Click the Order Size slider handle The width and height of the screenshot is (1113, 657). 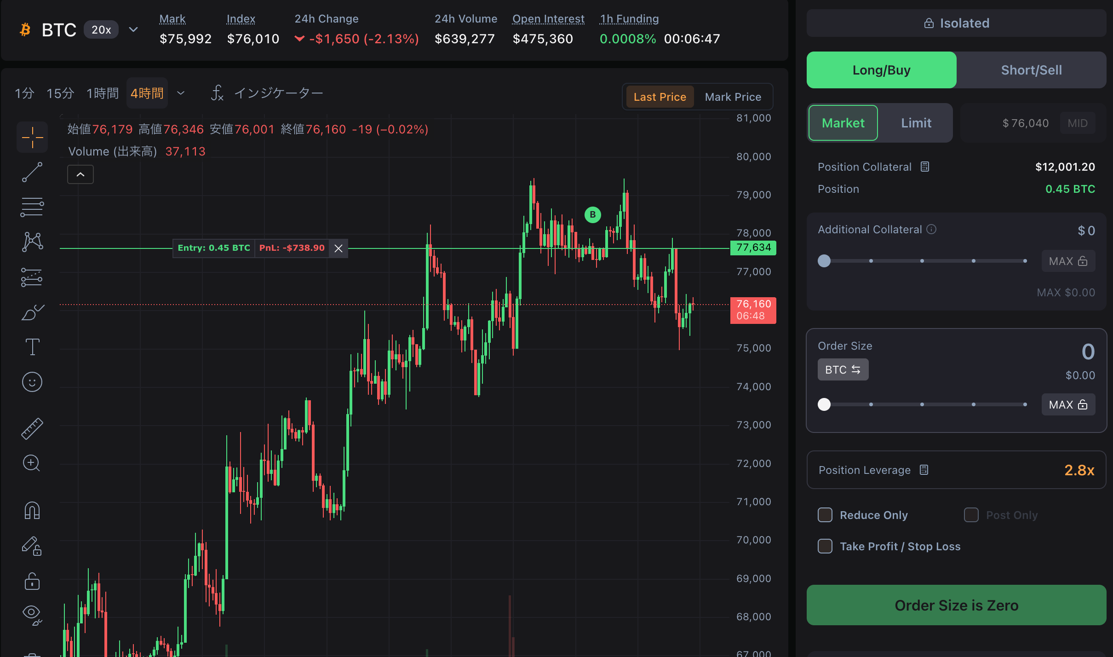coord(824,404)
